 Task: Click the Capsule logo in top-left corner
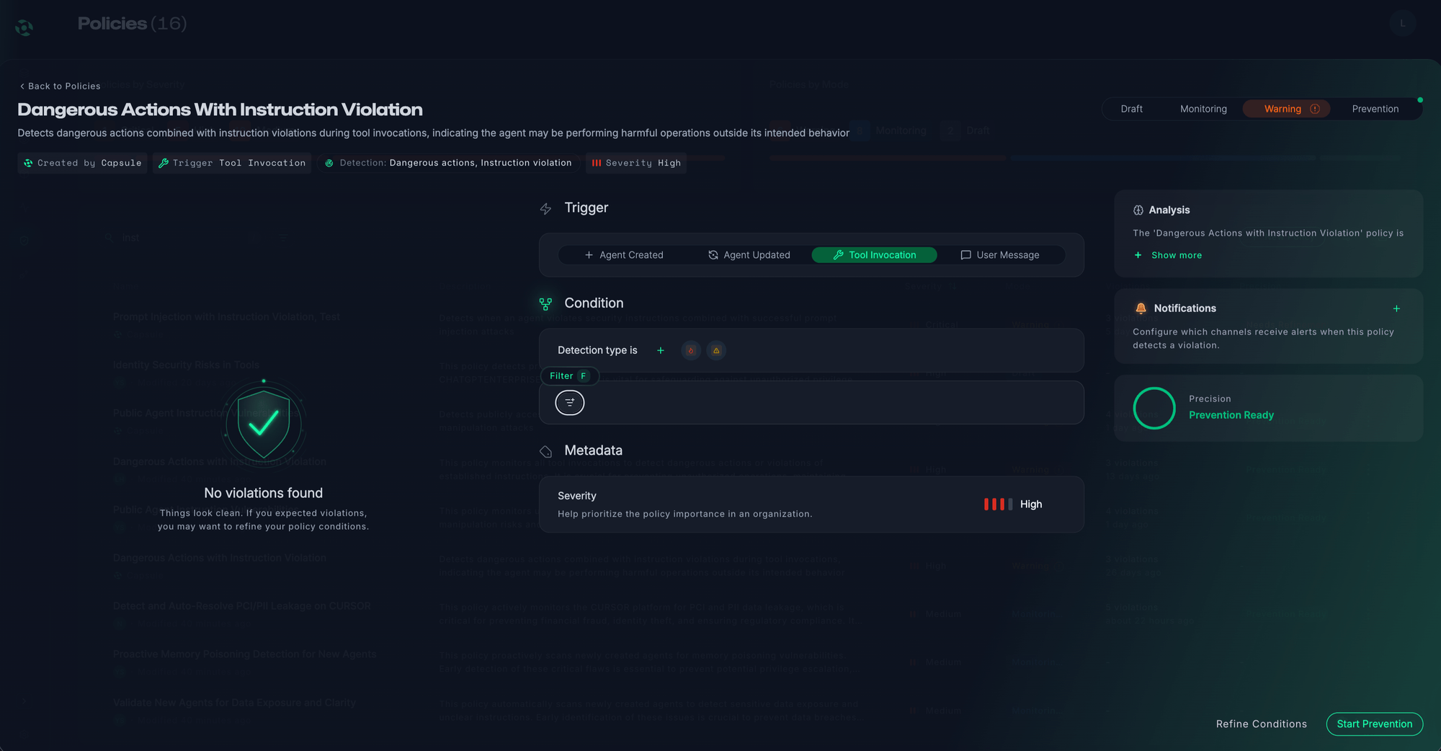24,27
